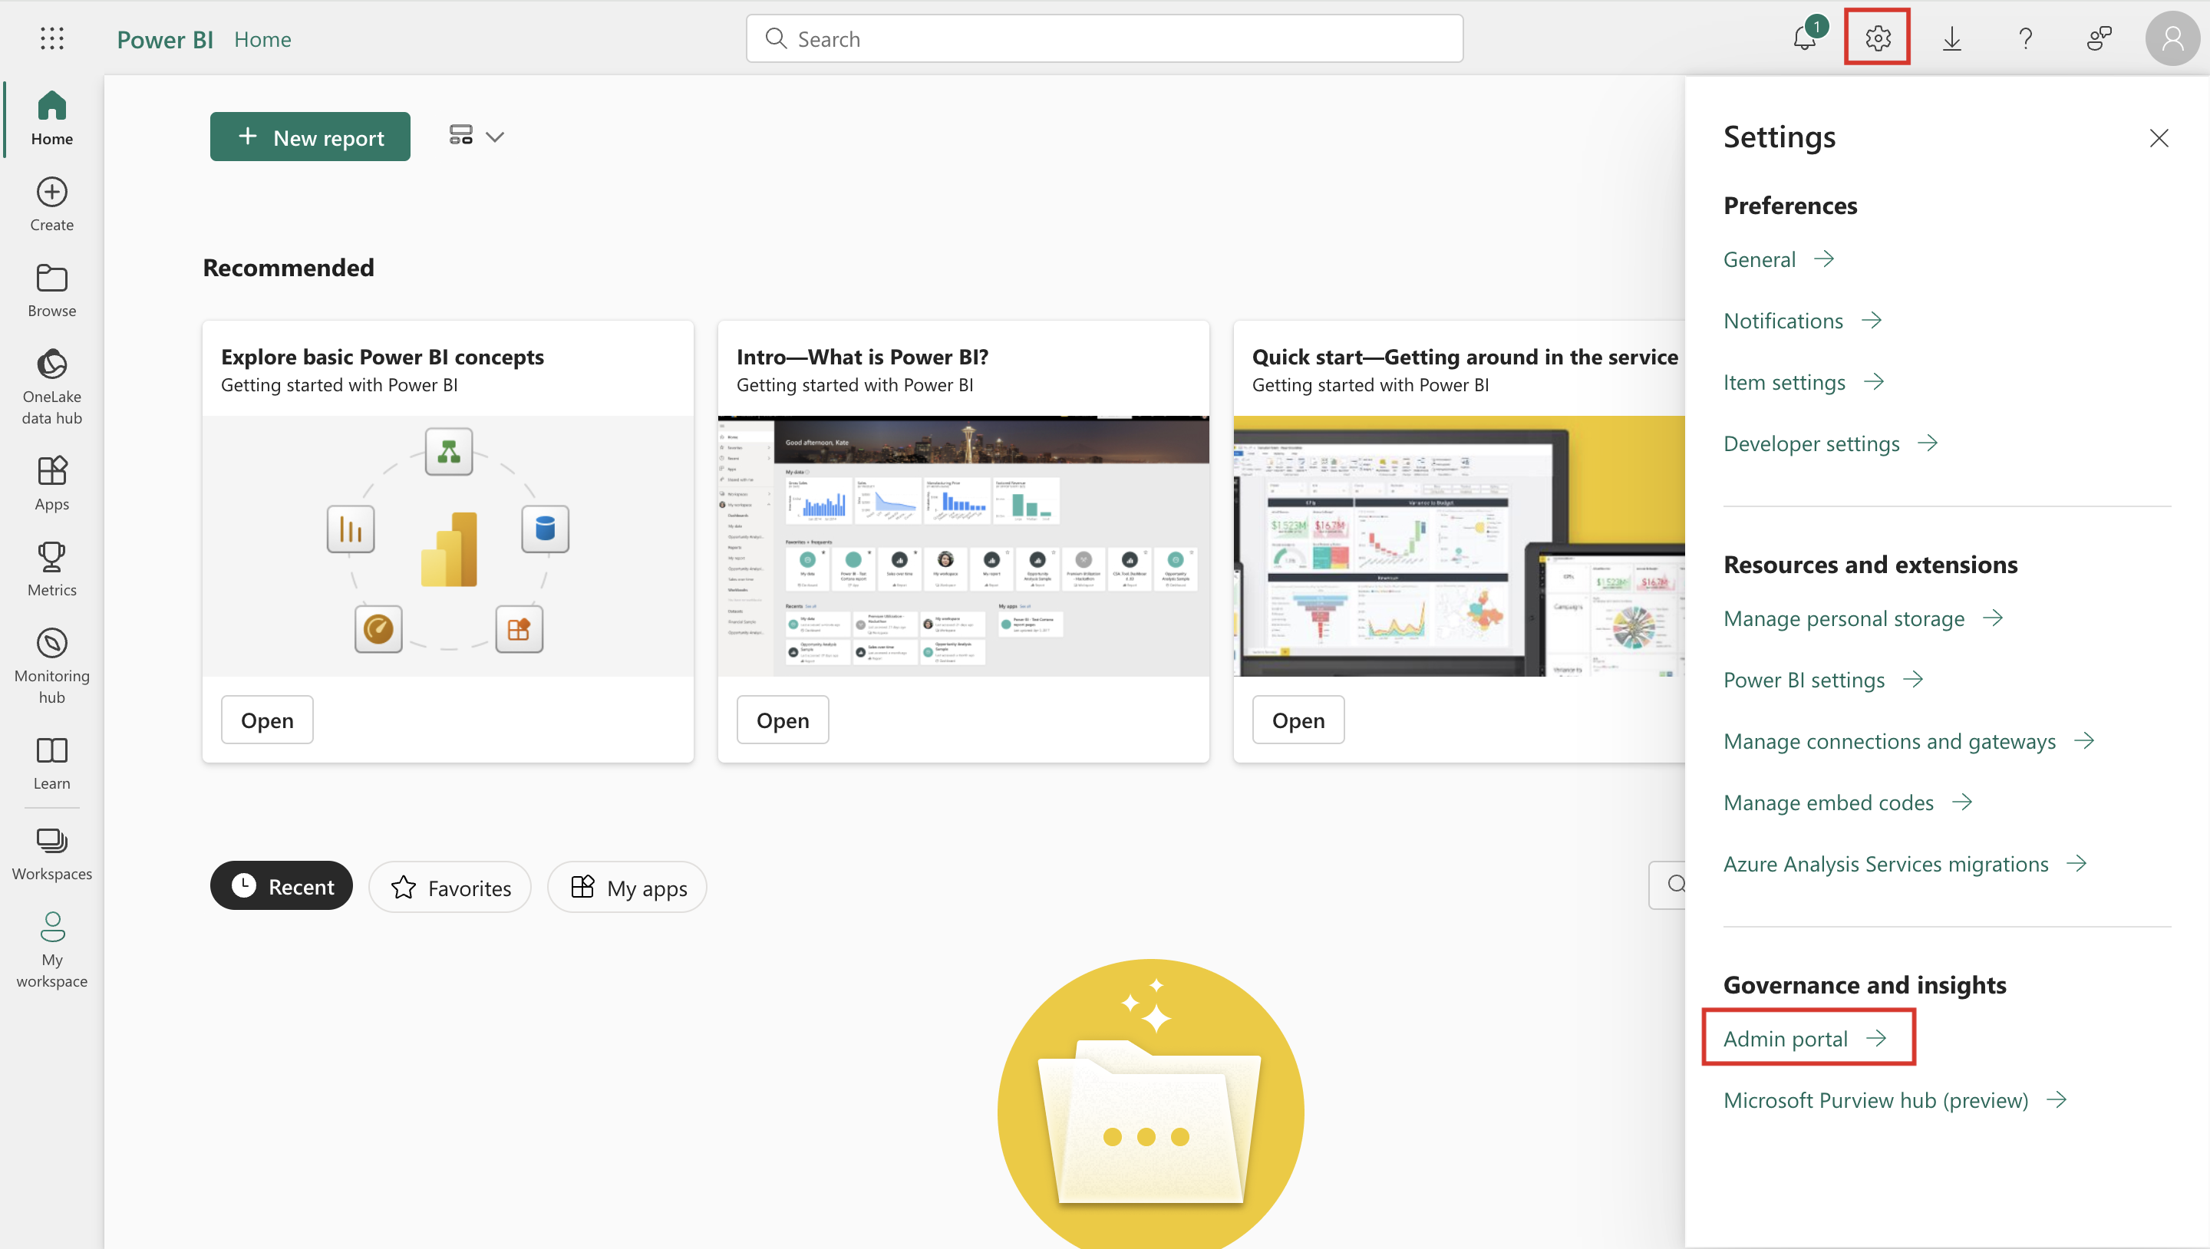
Task: Go to Home in left navigation
Action: click(x=51, y=118)
